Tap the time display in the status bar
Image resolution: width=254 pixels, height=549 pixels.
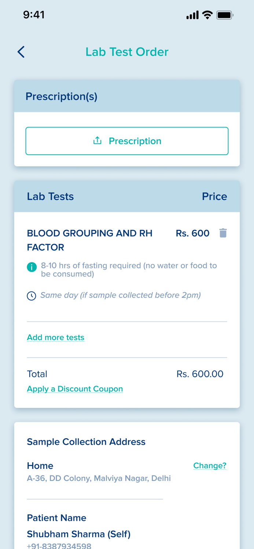point(34,15)
